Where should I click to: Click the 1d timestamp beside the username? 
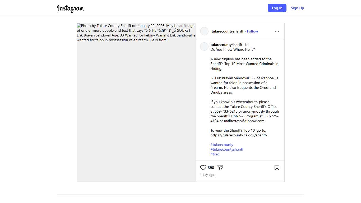pos(246,45)
